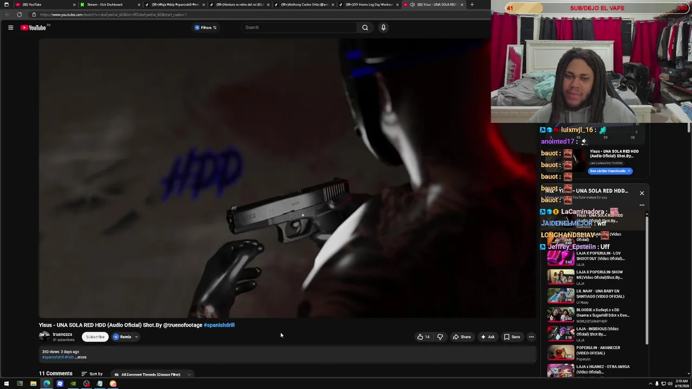The height and width of the screenshot is (389, 692).
Task: Play LAJA X POPERULIN - LOV SHOOTOUT thumbnail
Action: (x=561, y=257)
